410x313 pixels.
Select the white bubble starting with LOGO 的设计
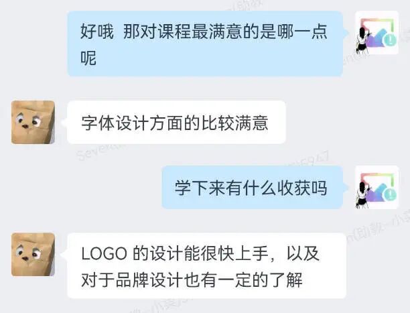[206, 265]
